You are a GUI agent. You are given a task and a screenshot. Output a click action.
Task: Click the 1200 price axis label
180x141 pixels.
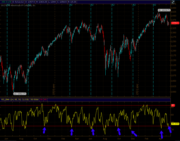pos(174,51)
